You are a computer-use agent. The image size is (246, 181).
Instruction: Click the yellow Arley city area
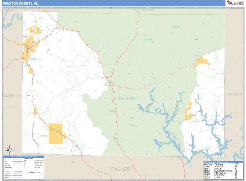[190, 112]
